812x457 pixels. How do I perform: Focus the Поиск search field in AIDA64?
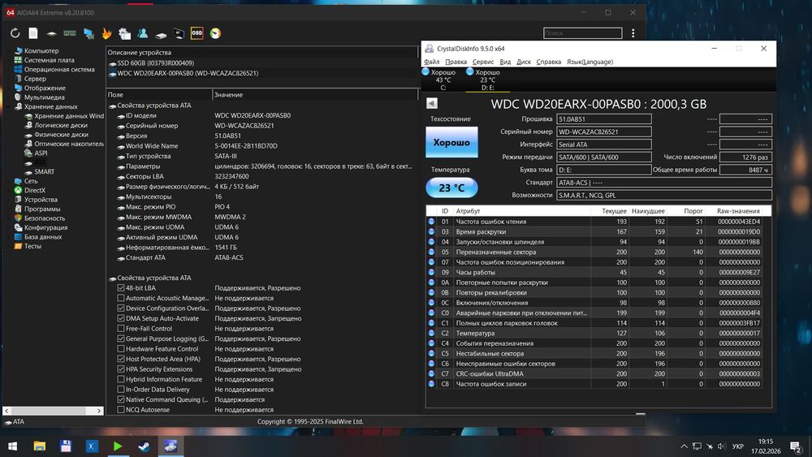point(582,33)
